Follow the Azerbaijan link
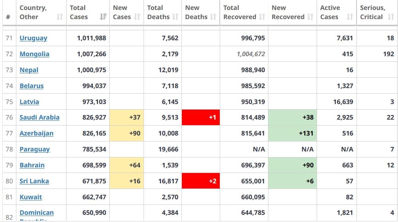 pos(36,134)
